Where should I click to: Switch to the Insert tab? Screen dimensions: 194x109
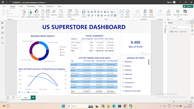[21, 6]
